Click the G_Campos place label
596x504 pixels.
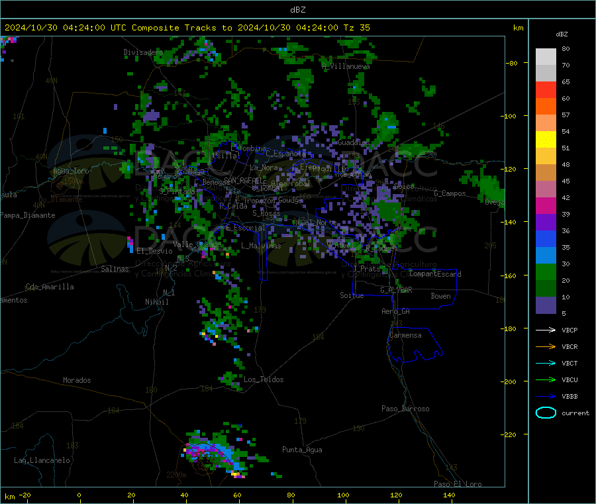pyautogui.click(x=450, y=193)
